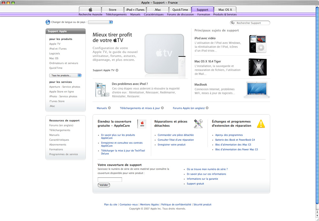Viewport: 319px width, 221px height.
Task: Click the Support tab
Action: [203, 10]
